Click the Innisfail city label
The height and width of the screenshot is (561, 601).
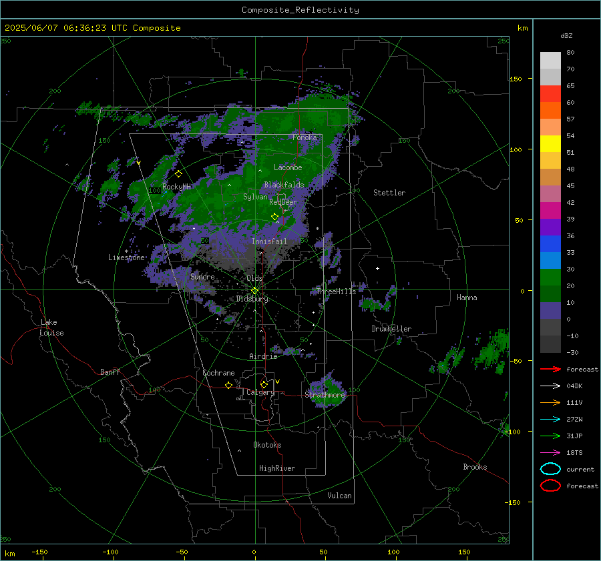tap(269, 241)
